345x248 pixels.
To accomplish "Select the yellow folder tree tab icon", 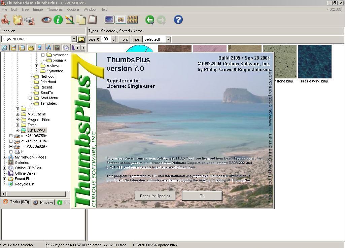I will coord(31,47).
